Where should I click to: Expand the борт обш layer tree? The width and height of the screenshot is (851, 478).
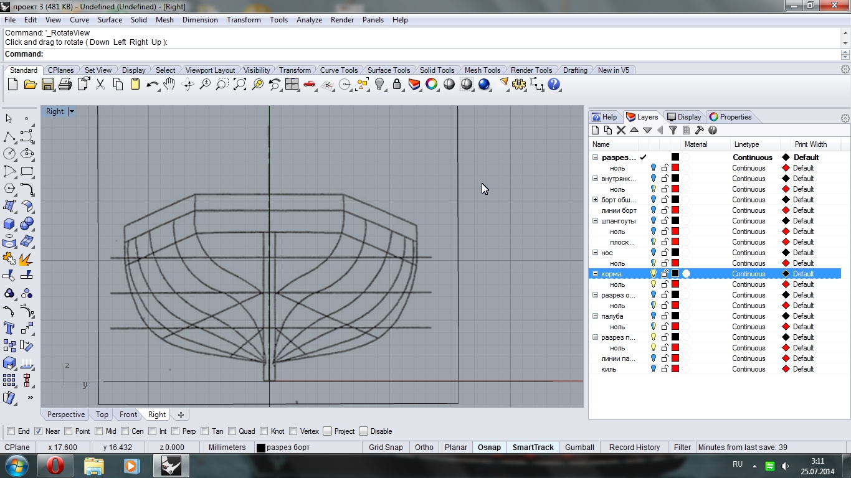pos(596,200)
